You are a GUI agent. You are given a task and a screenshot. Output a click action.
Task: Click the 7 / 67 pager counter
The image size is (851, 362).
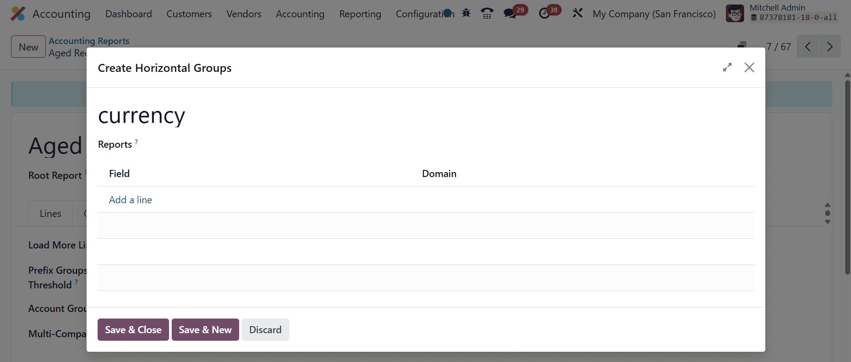coord(779,47)
